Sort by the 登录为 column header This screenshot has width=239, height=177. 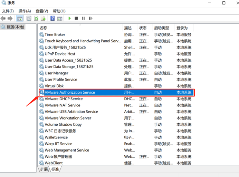click(x=184, y=28)
